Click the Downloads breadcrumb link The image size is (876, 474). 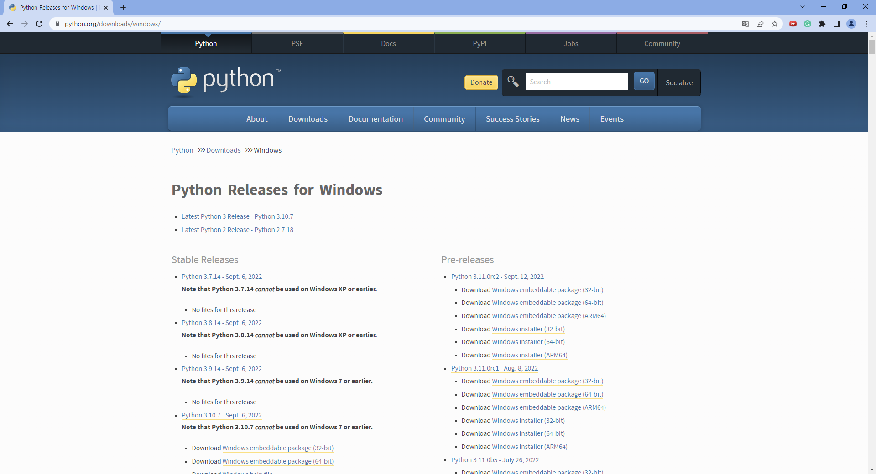point(224,150)
